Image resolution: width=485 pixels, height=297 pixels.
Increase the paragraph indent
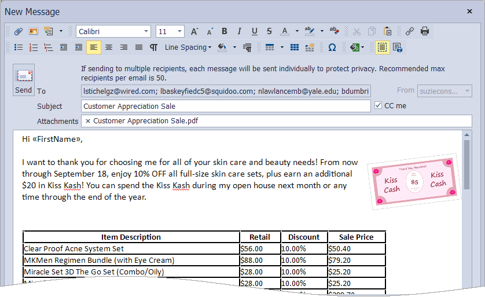click(79, 47)
